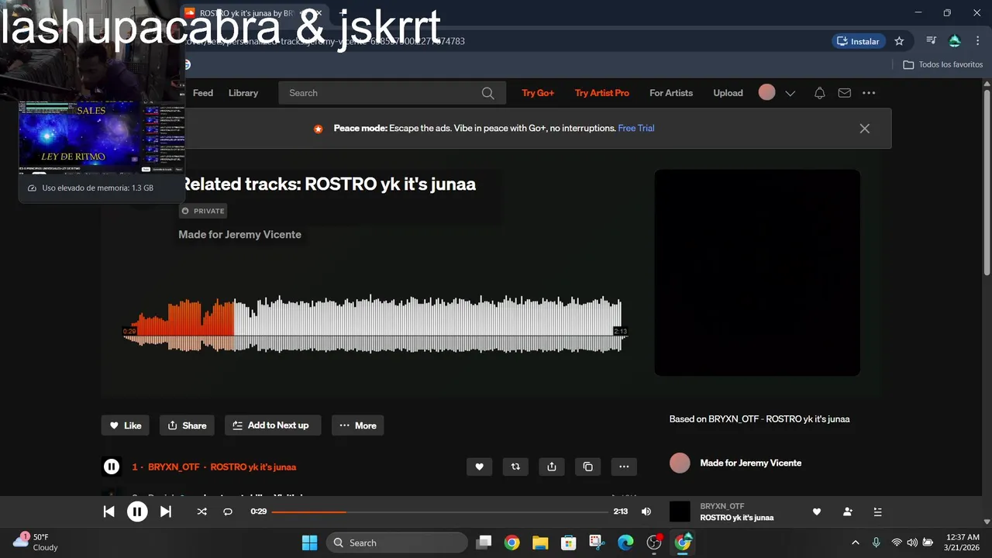Open the Windows Start menu
The height and width of the screenshot is (558, 992).
tap(309, 542)
